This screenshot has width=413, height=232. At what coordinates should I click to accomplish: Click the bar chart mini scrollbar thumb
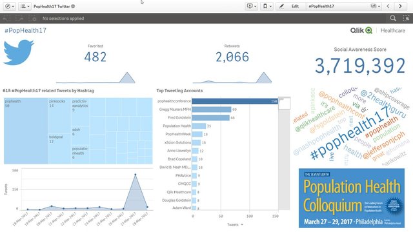pyautogui.click(x=284, y=103)
